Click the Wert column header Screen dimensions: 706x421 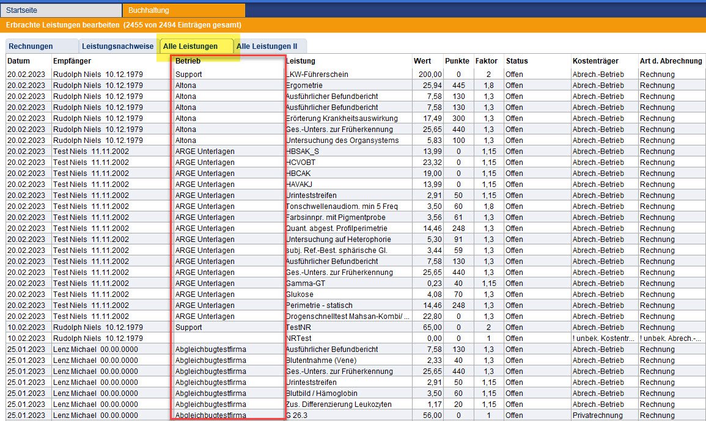[422, 61]
